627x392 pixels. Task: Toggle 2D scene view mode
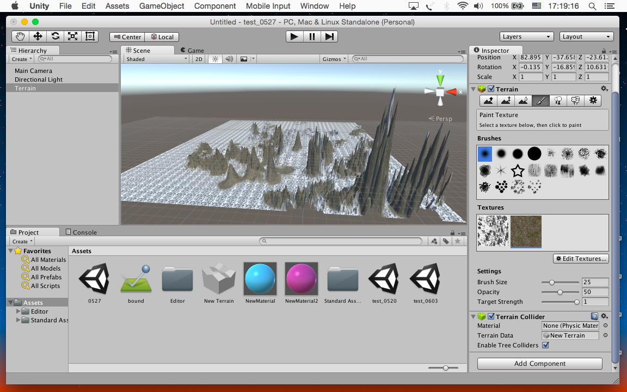pos(199,59)
